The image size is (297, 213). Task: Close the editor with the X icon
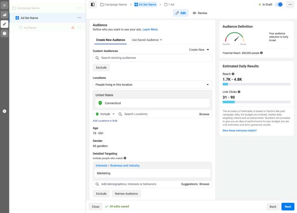tap(4, 5)
